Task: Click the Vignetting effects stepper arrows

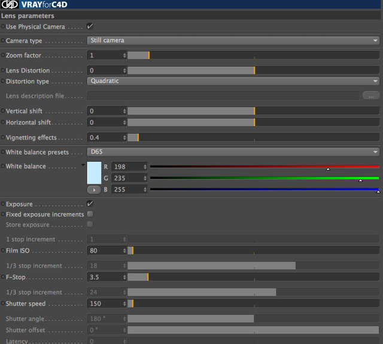Action: tap(124, 138)
